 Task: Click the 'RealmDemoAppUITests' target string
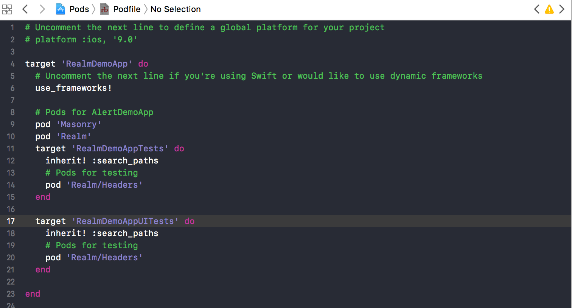click(125, 221)
